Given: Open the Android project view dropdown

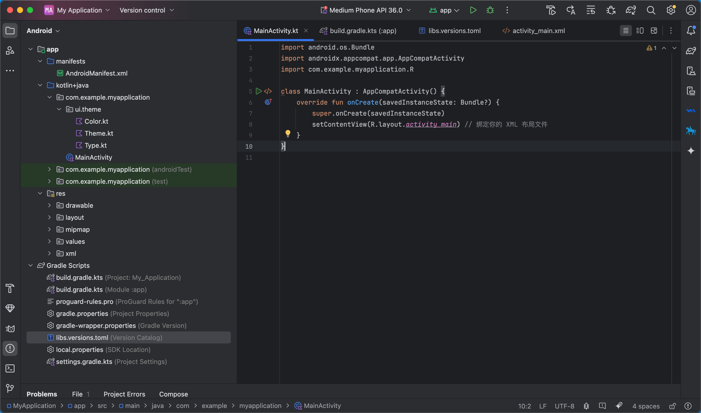Looking at the screenshot, I should click(43, 31).
